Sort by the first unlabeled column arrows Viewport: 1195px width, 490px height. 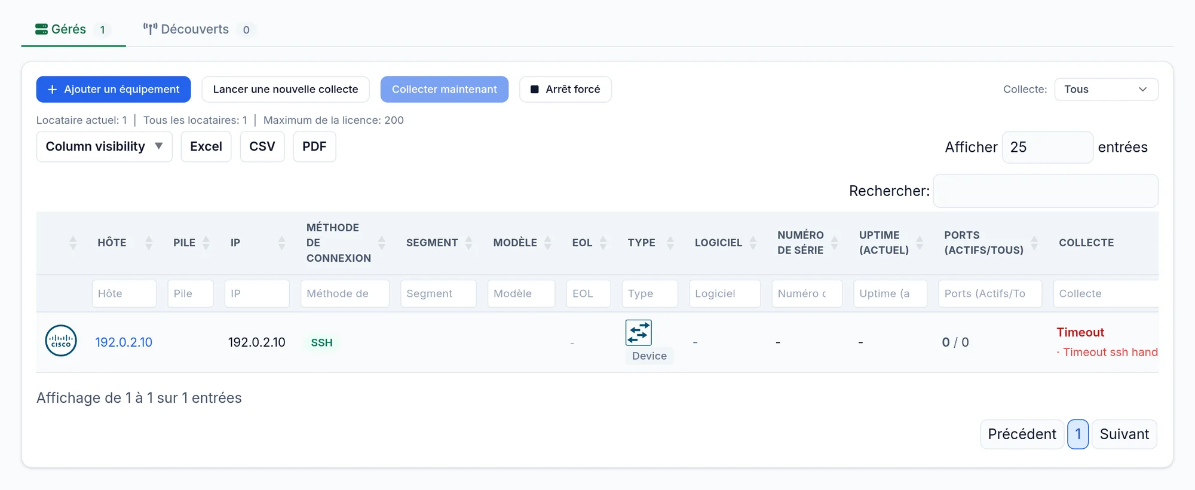[x=73, y=243]
